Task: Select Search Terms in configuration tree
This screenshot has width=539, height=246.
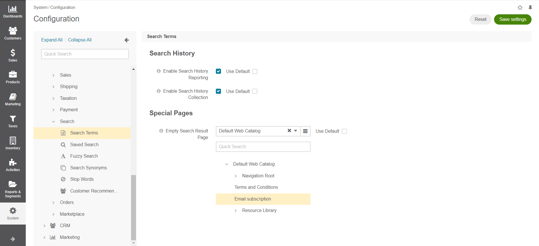Action: point(82,133)
